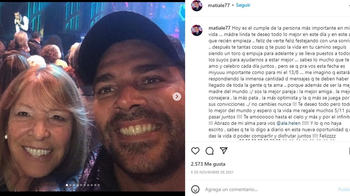
Task: Open matiale77 avatar beside caption
Action: click(x=197, y=30)
